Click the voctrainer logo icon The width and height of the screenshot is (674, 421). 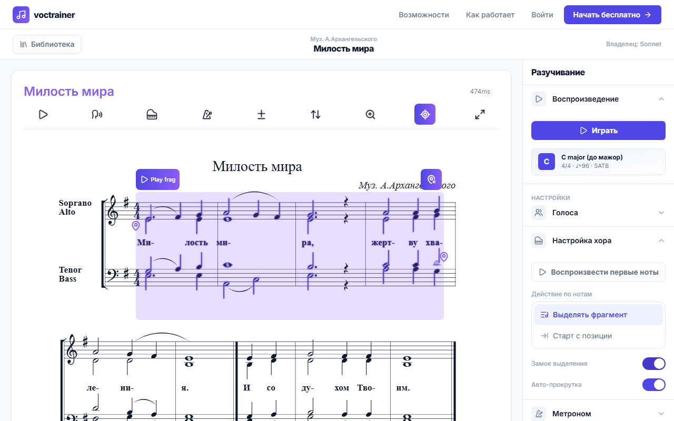(21, 15)
